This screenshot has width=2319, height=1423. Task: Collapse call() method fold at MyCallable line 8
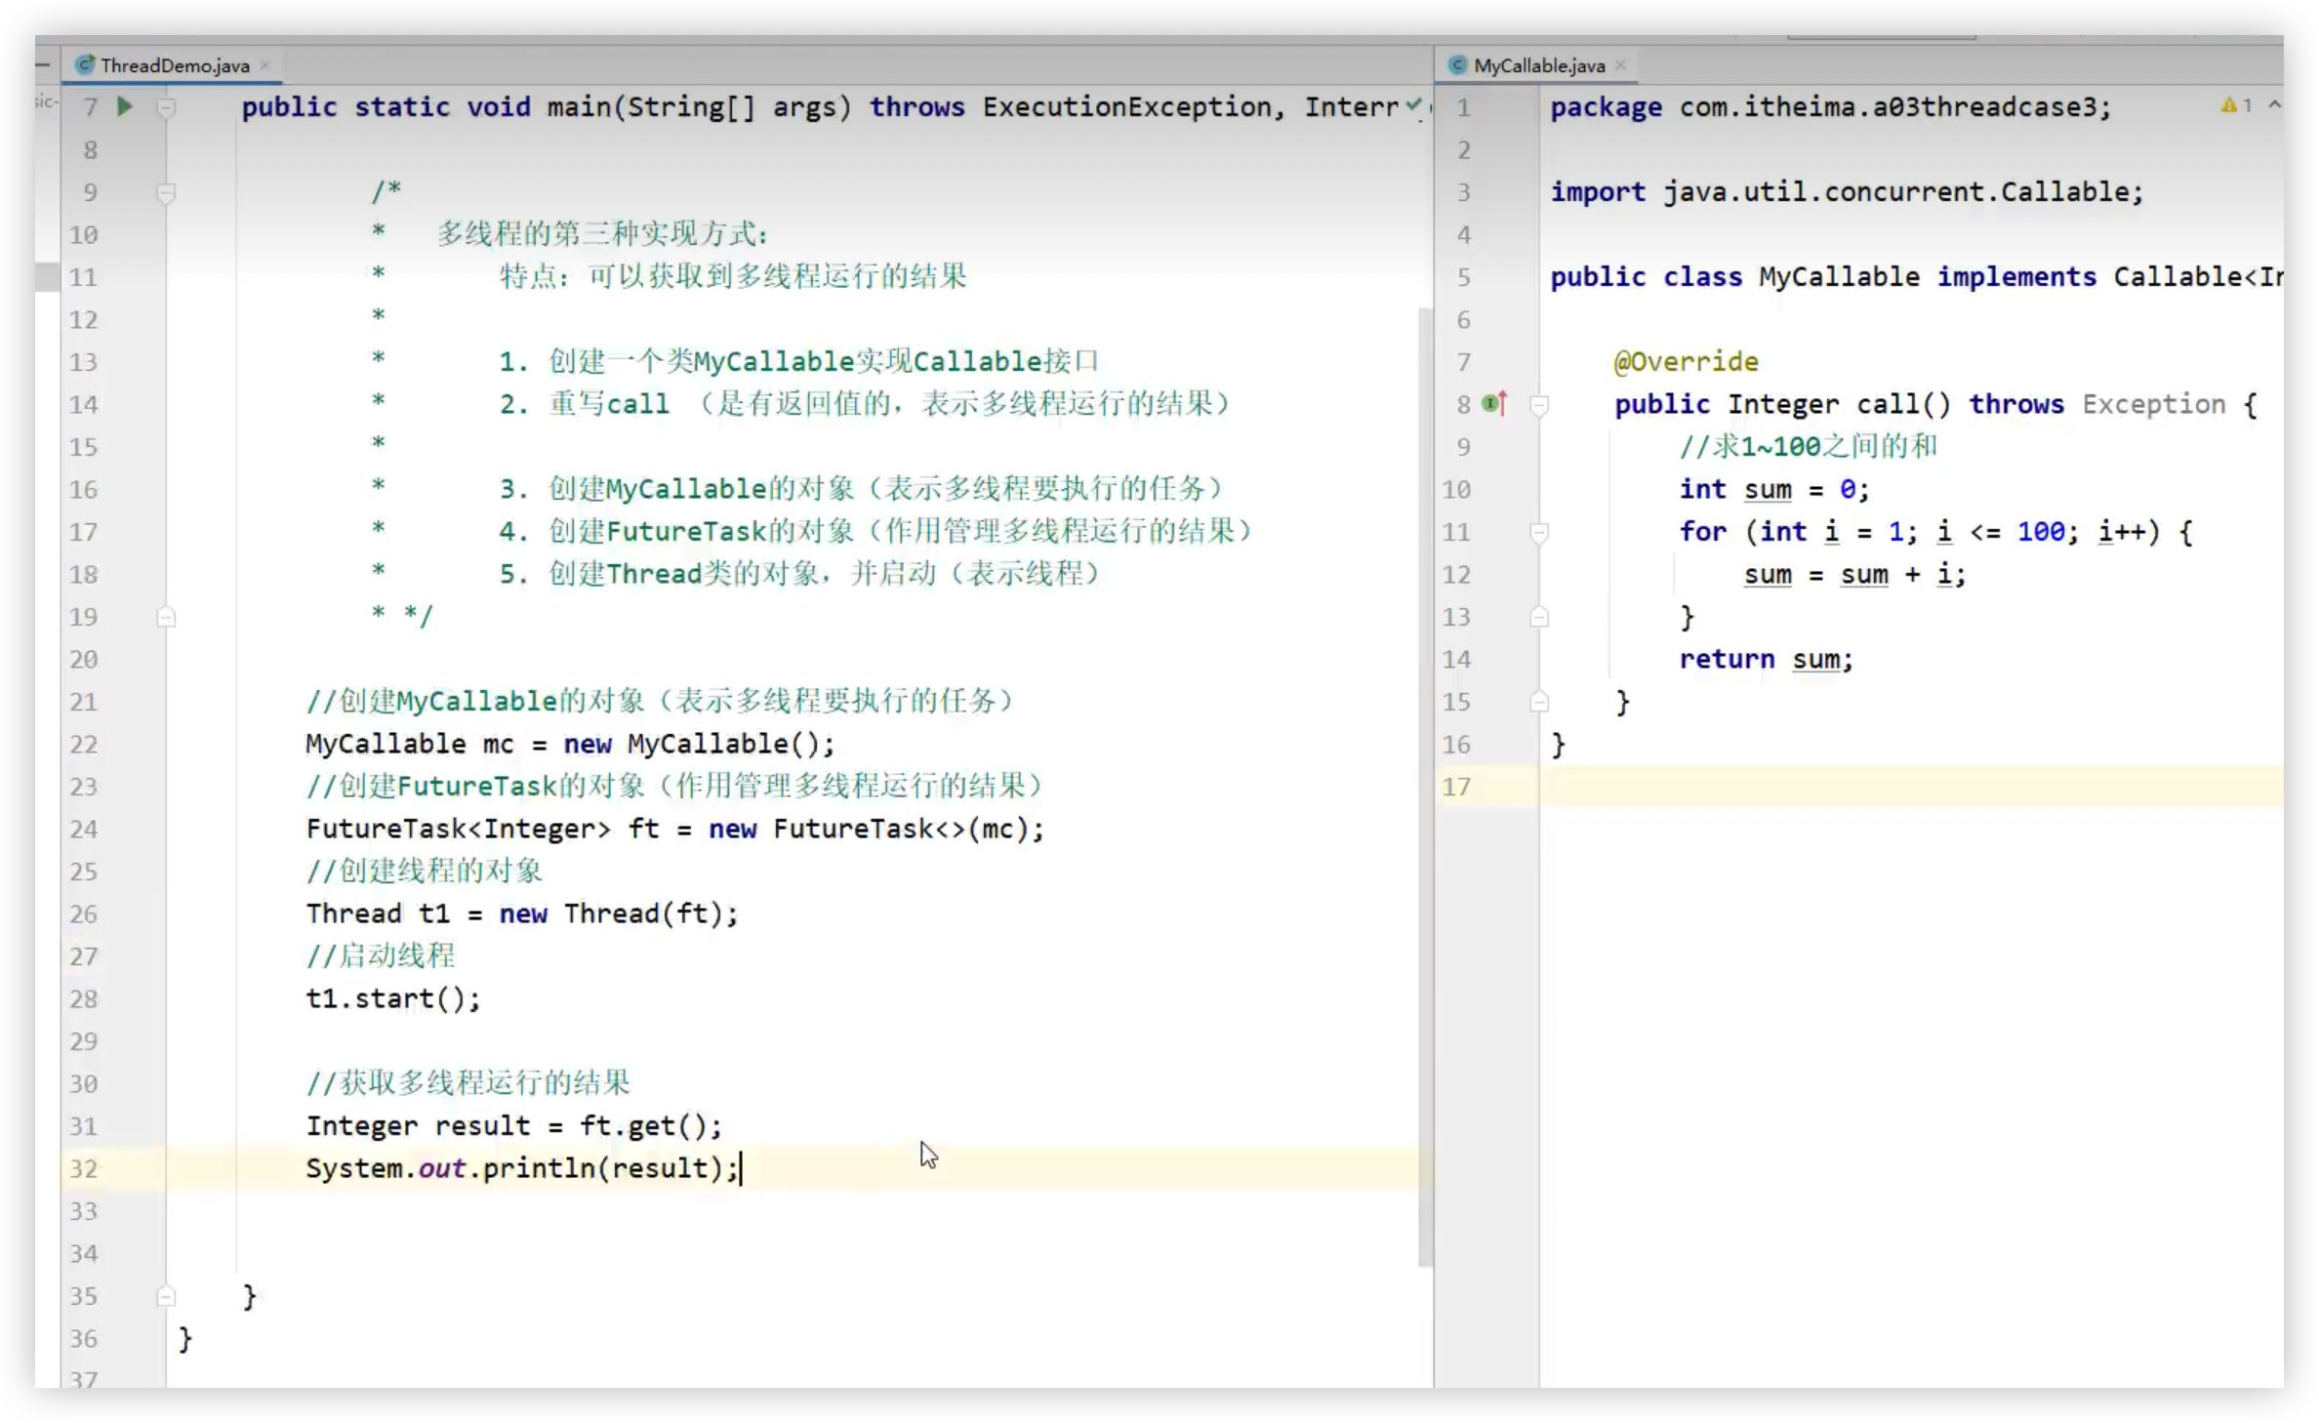1539,404
